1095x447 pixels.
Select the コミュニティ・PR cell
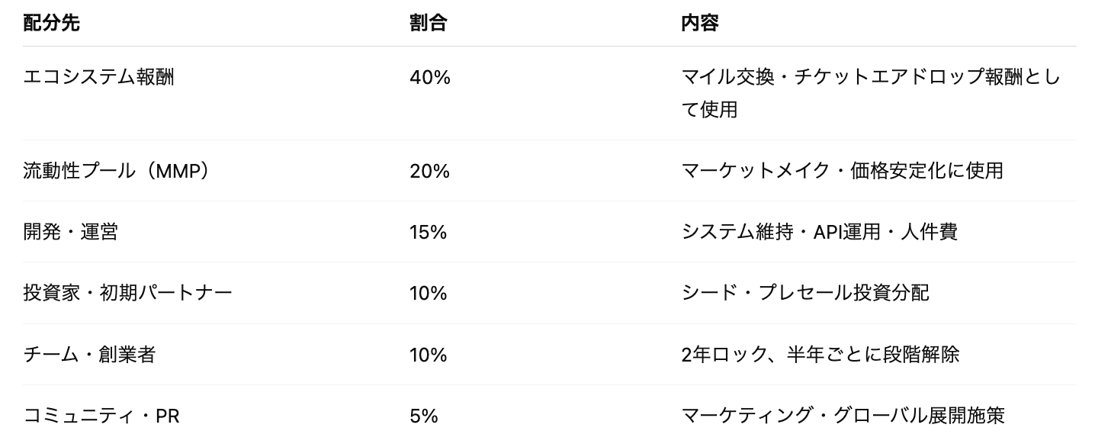pyautogui.click(x=101, y=416)
